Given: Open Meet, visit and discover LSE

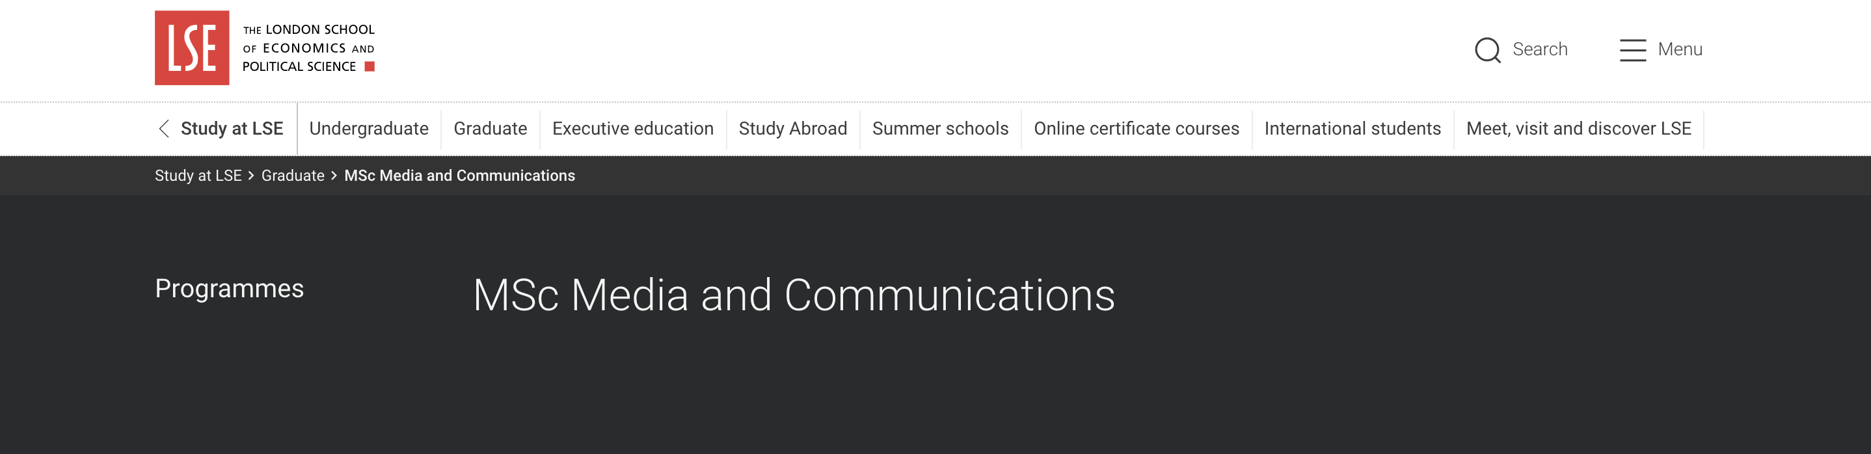Looking at the screenshot, I should (x=1578, y=129).
